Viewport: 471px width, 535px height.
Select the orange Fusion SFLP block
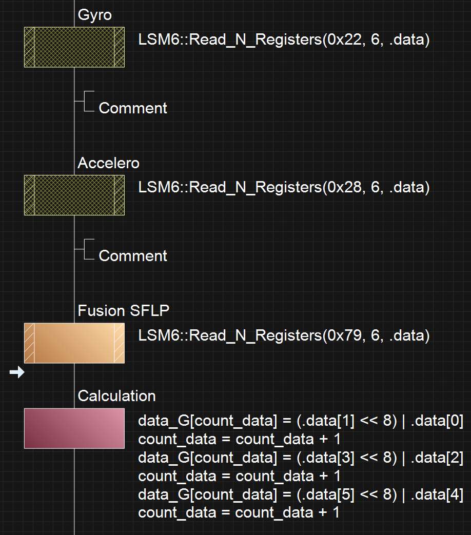point(74,343)
